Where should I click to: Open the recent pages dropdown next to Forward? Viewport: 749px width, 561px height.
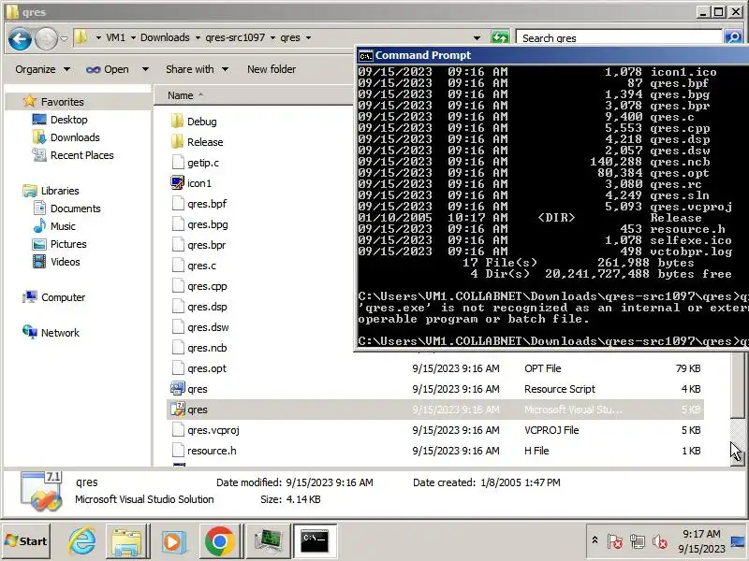(64, 38)
